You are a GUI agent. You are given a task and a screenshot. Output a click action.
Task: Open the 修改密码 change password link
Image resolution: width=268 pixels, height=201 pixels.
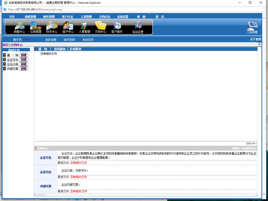[69, 40]
